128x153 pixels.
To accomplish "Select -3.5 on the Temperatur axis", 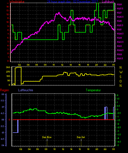I will point(118,135).
